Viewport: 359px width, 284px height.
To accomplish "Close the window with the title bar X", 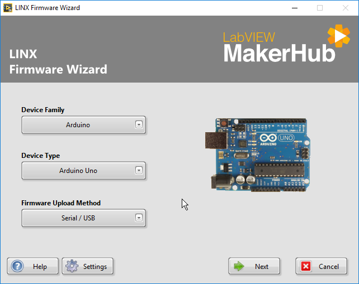I will [346, 8].
